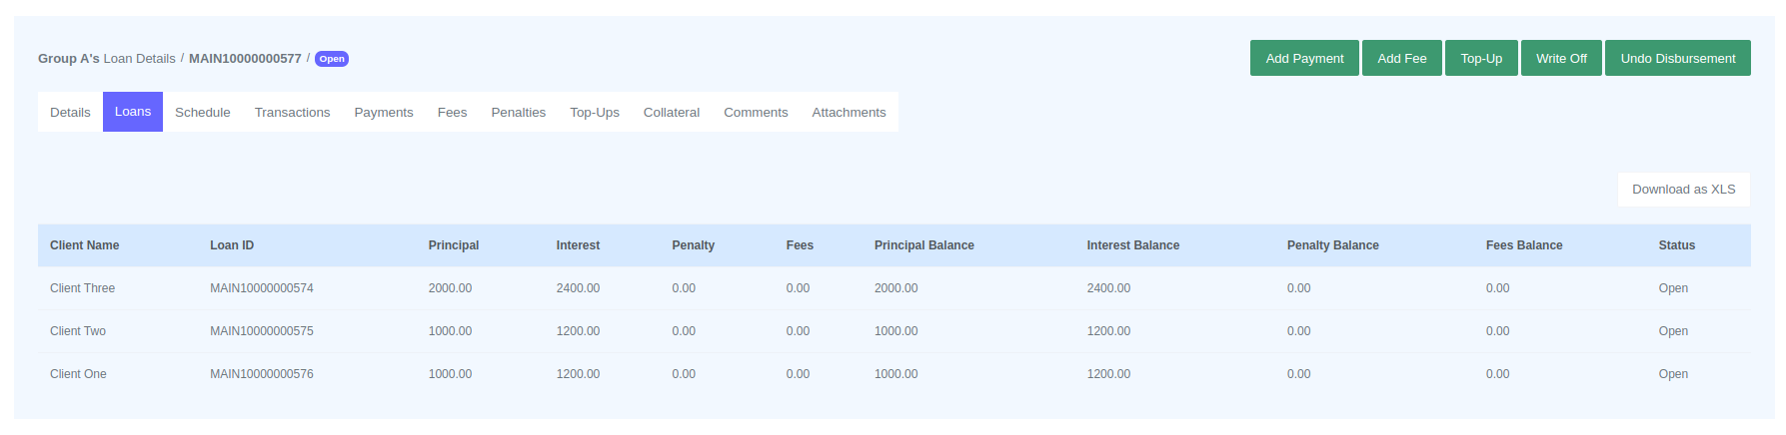View the Payments tab
Viewport: 1786px width, 435px height.
pyautogui.click(x=383, y=113)
